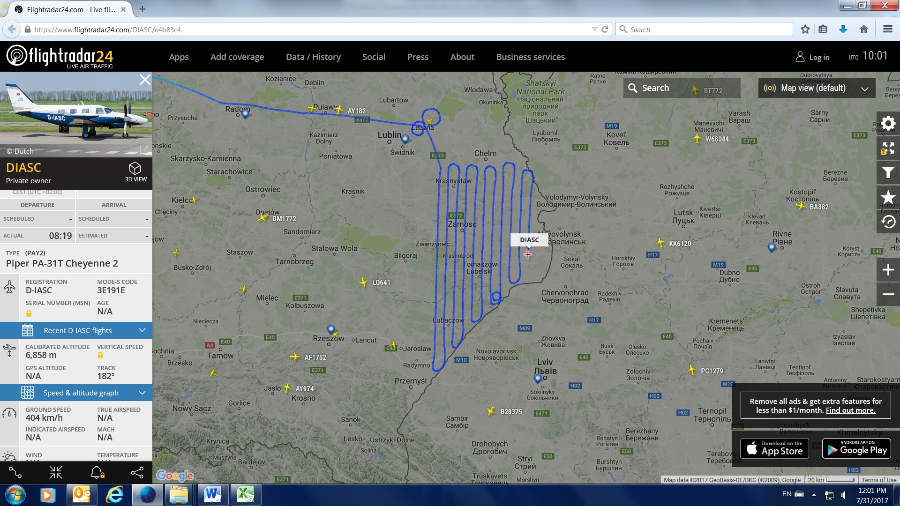Open the map filter funnel icon
This screenshot has width=900, height=506.
(x=888, y=173)
